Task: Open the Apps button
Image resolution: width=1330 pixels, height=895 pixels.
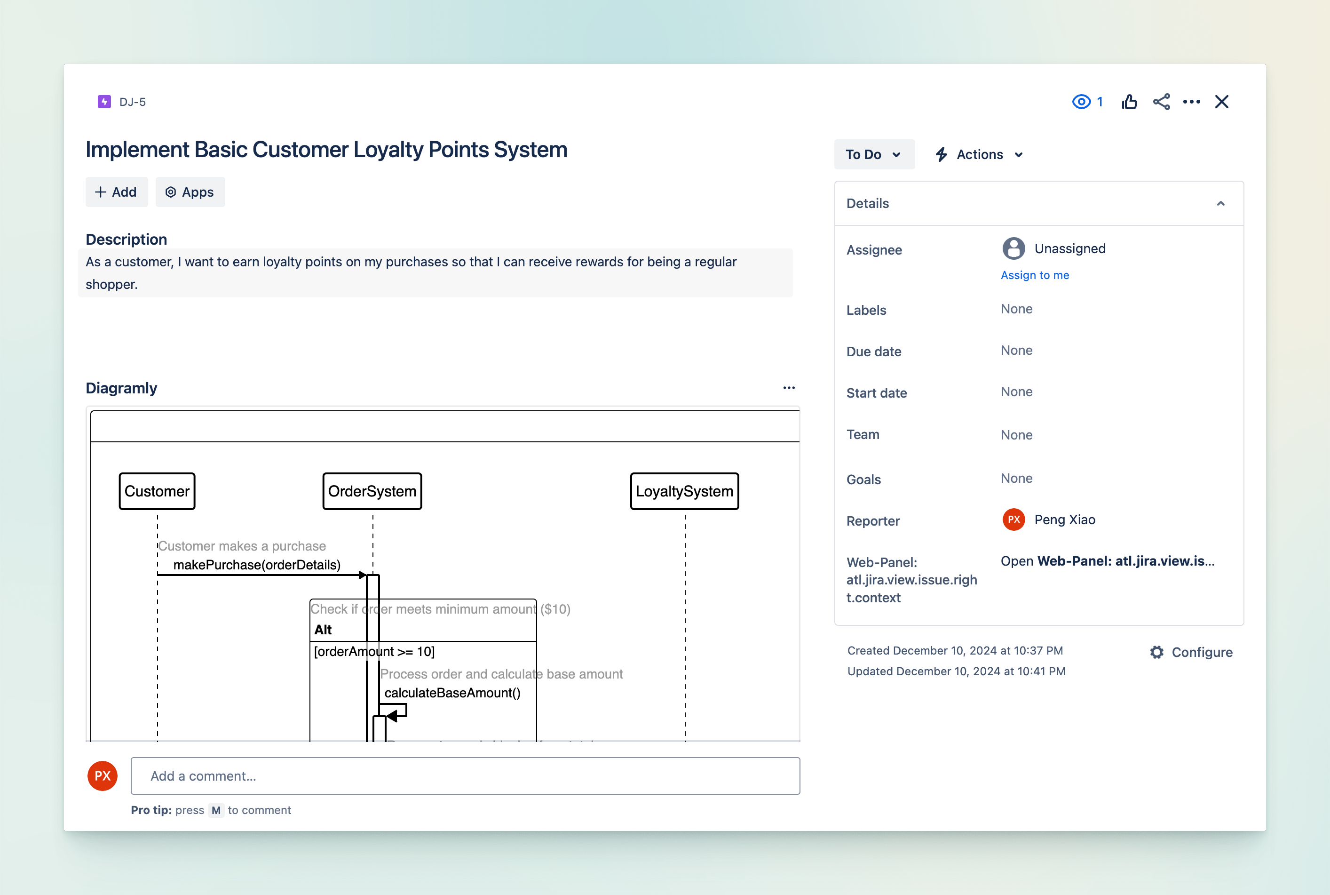Action: pyautogui.click(x=190, y=192)
